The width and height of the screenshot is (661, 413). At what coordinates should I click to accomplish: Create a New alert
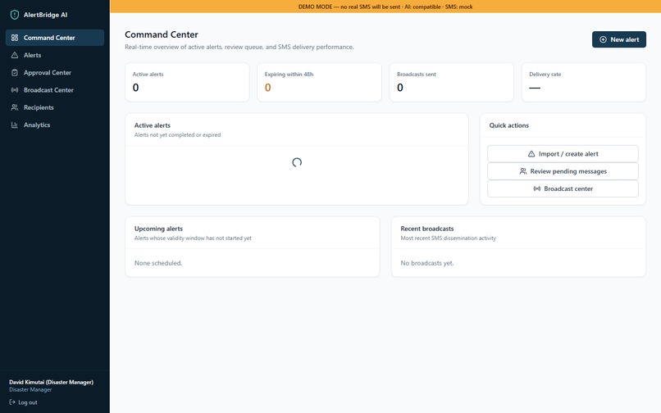pos(619,39)
